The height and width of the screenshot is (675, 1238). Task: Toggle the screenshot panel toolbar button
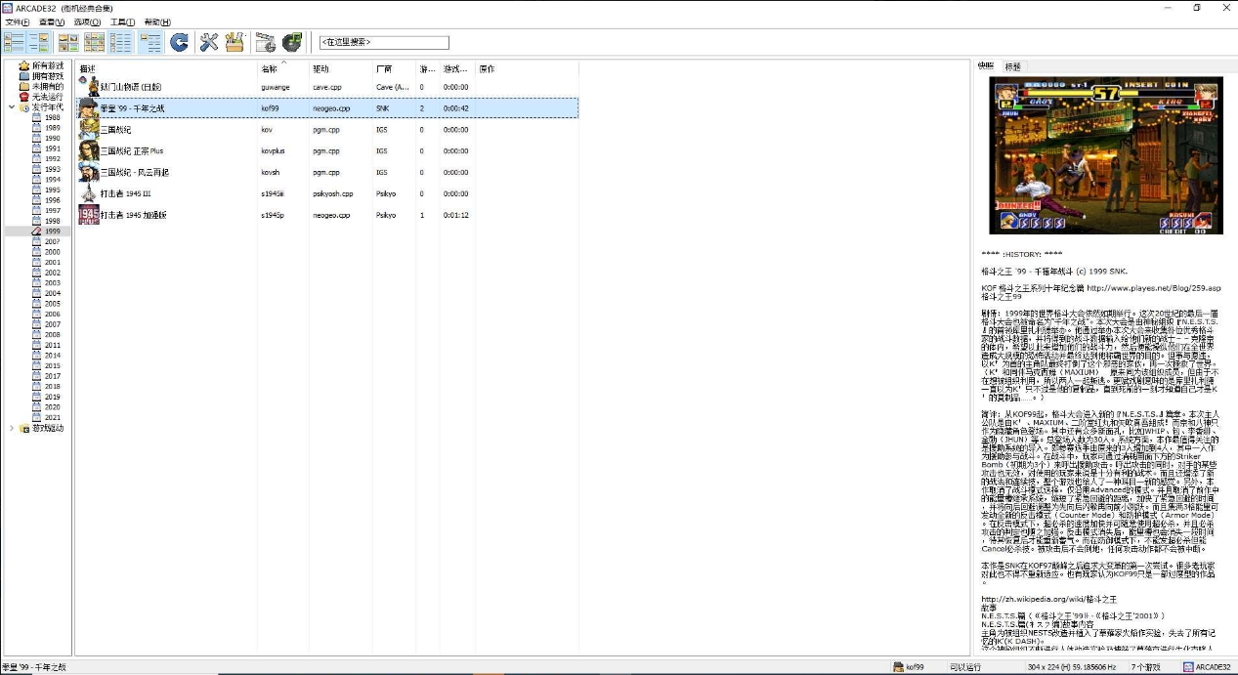coord(39,42)
